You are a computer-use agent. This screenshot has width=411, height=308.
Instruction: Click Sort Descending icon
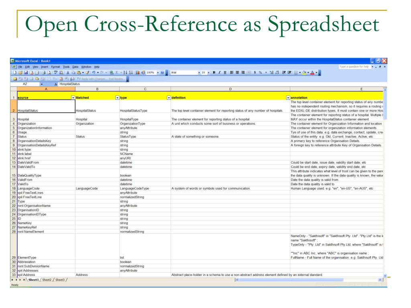pyautogui.click(x=131, y=73)
